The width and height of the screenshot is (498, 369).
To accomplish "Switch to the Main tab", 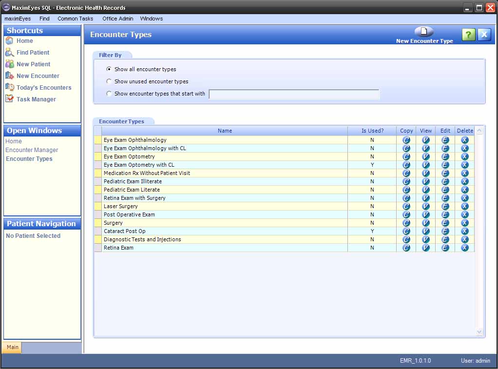I will (x=12, y=347).
